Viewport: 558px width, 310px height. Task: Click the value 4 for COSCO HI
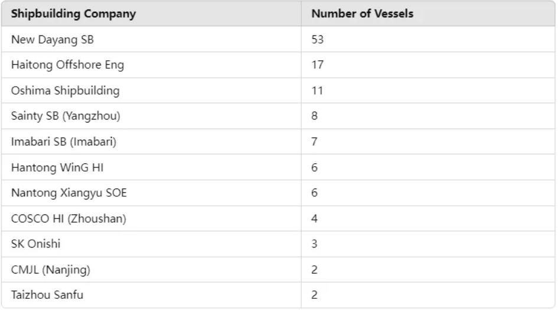tap(314, 219)
